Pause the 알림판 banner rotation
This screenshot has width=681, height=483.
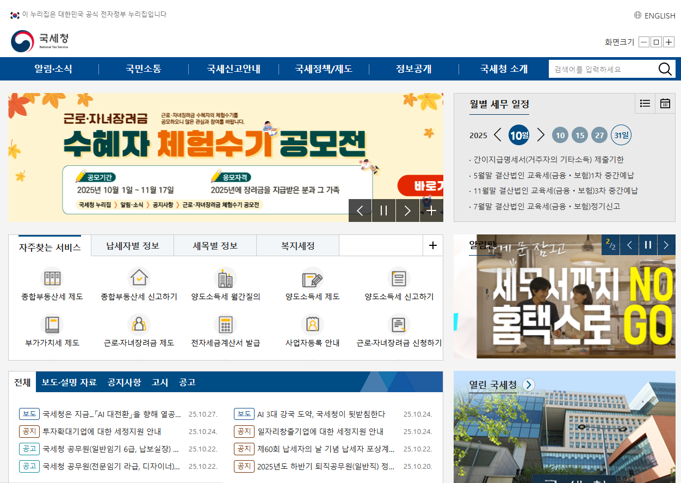tap(647, 245)
